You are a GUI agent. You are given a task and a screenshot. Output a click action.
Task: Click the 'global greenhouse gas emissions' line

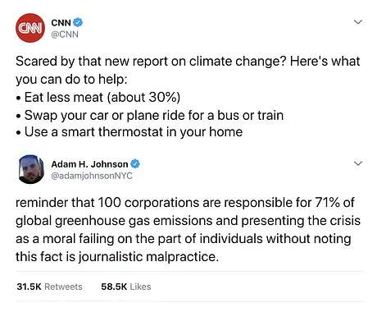click(188, 221)
